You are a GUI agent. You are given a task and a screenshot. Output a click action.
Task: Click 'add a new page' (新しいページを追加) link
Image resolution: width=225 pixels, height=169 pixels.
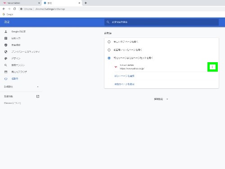tap(124, 76)
